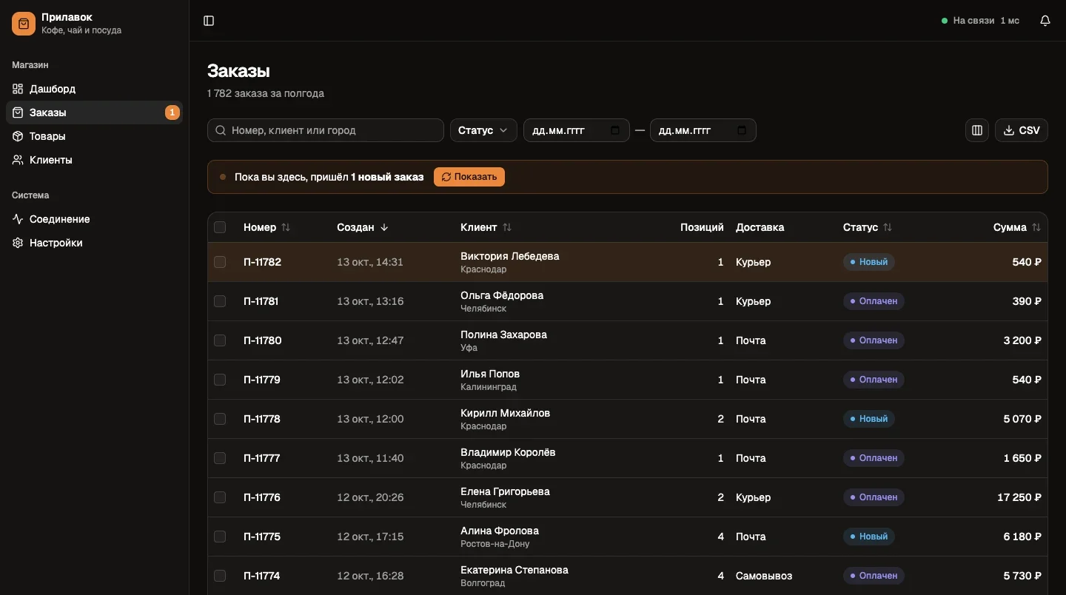
Task: Open Настройки in sidebar
Action: click(95, 243)
